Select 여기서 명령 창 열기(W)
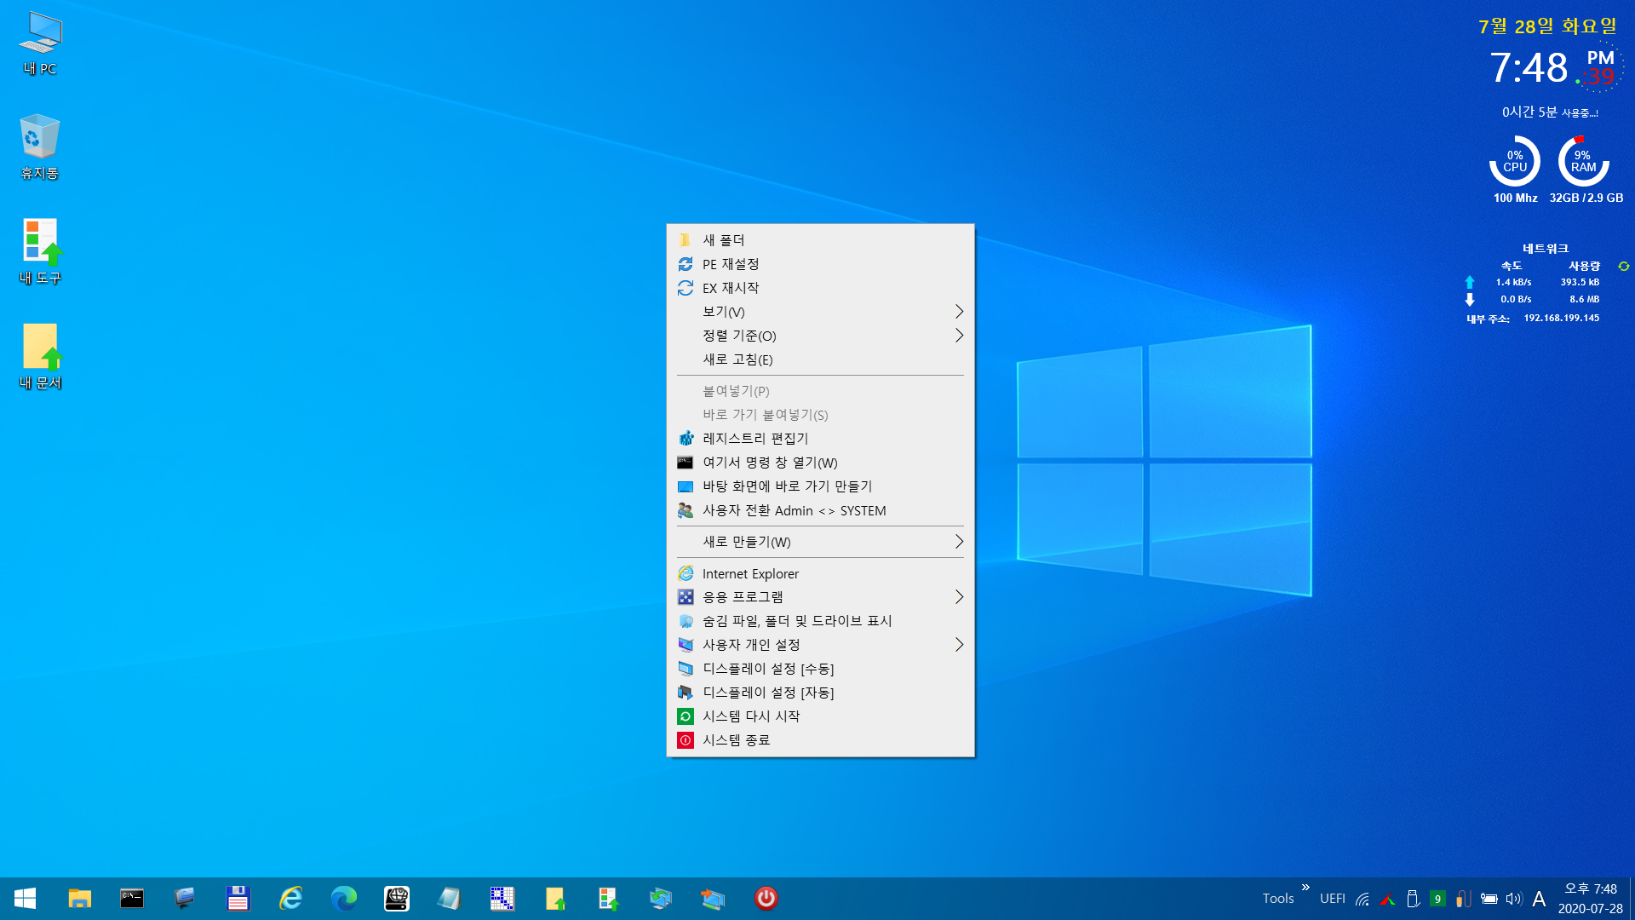The height and width of the screenshot is (920, 1635). (820, 463)
